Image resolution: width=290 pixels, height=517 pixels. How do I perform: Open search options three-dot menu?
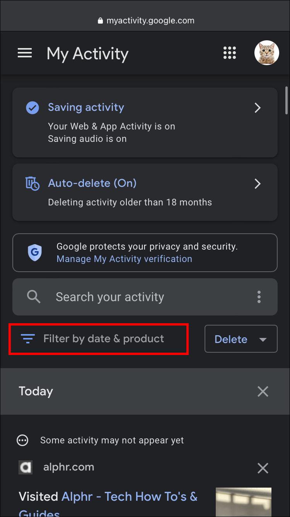pos(259,297)
